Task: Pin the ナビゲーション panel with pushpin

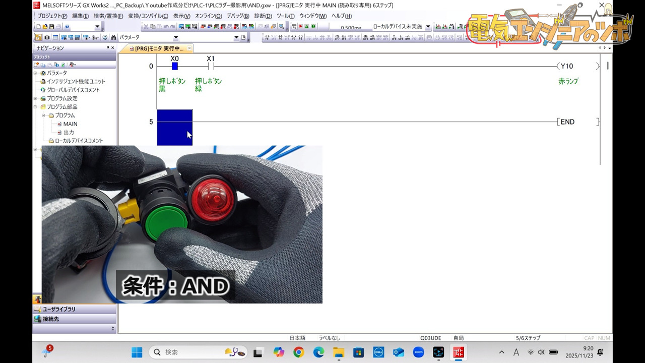Action: click(x=107, y=48)
